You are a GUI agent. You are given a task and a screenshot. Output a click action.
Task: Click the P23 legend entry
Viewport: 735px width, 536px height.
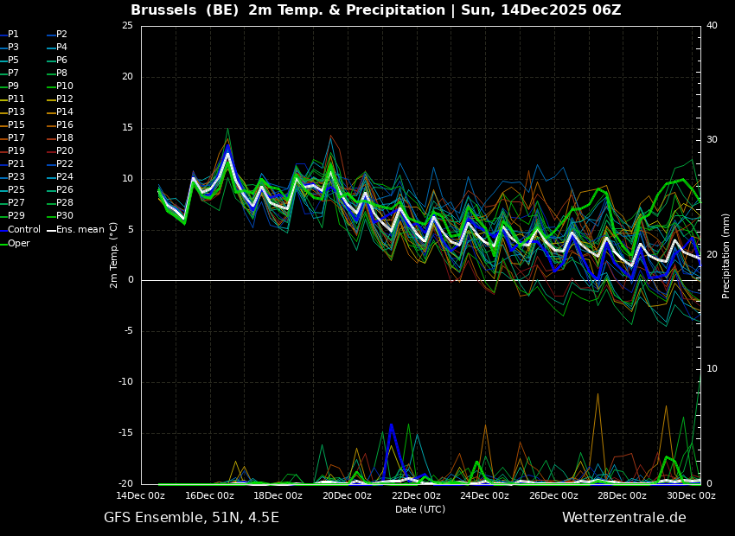tap(16, 176)
